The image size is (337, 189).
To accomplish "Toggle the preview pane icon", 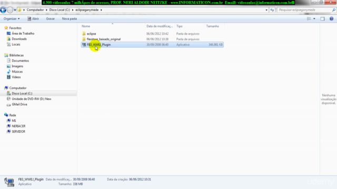I will point(322,19).
